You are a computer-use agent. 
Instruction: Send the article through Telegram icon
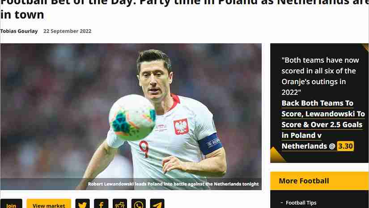point(157,204)
